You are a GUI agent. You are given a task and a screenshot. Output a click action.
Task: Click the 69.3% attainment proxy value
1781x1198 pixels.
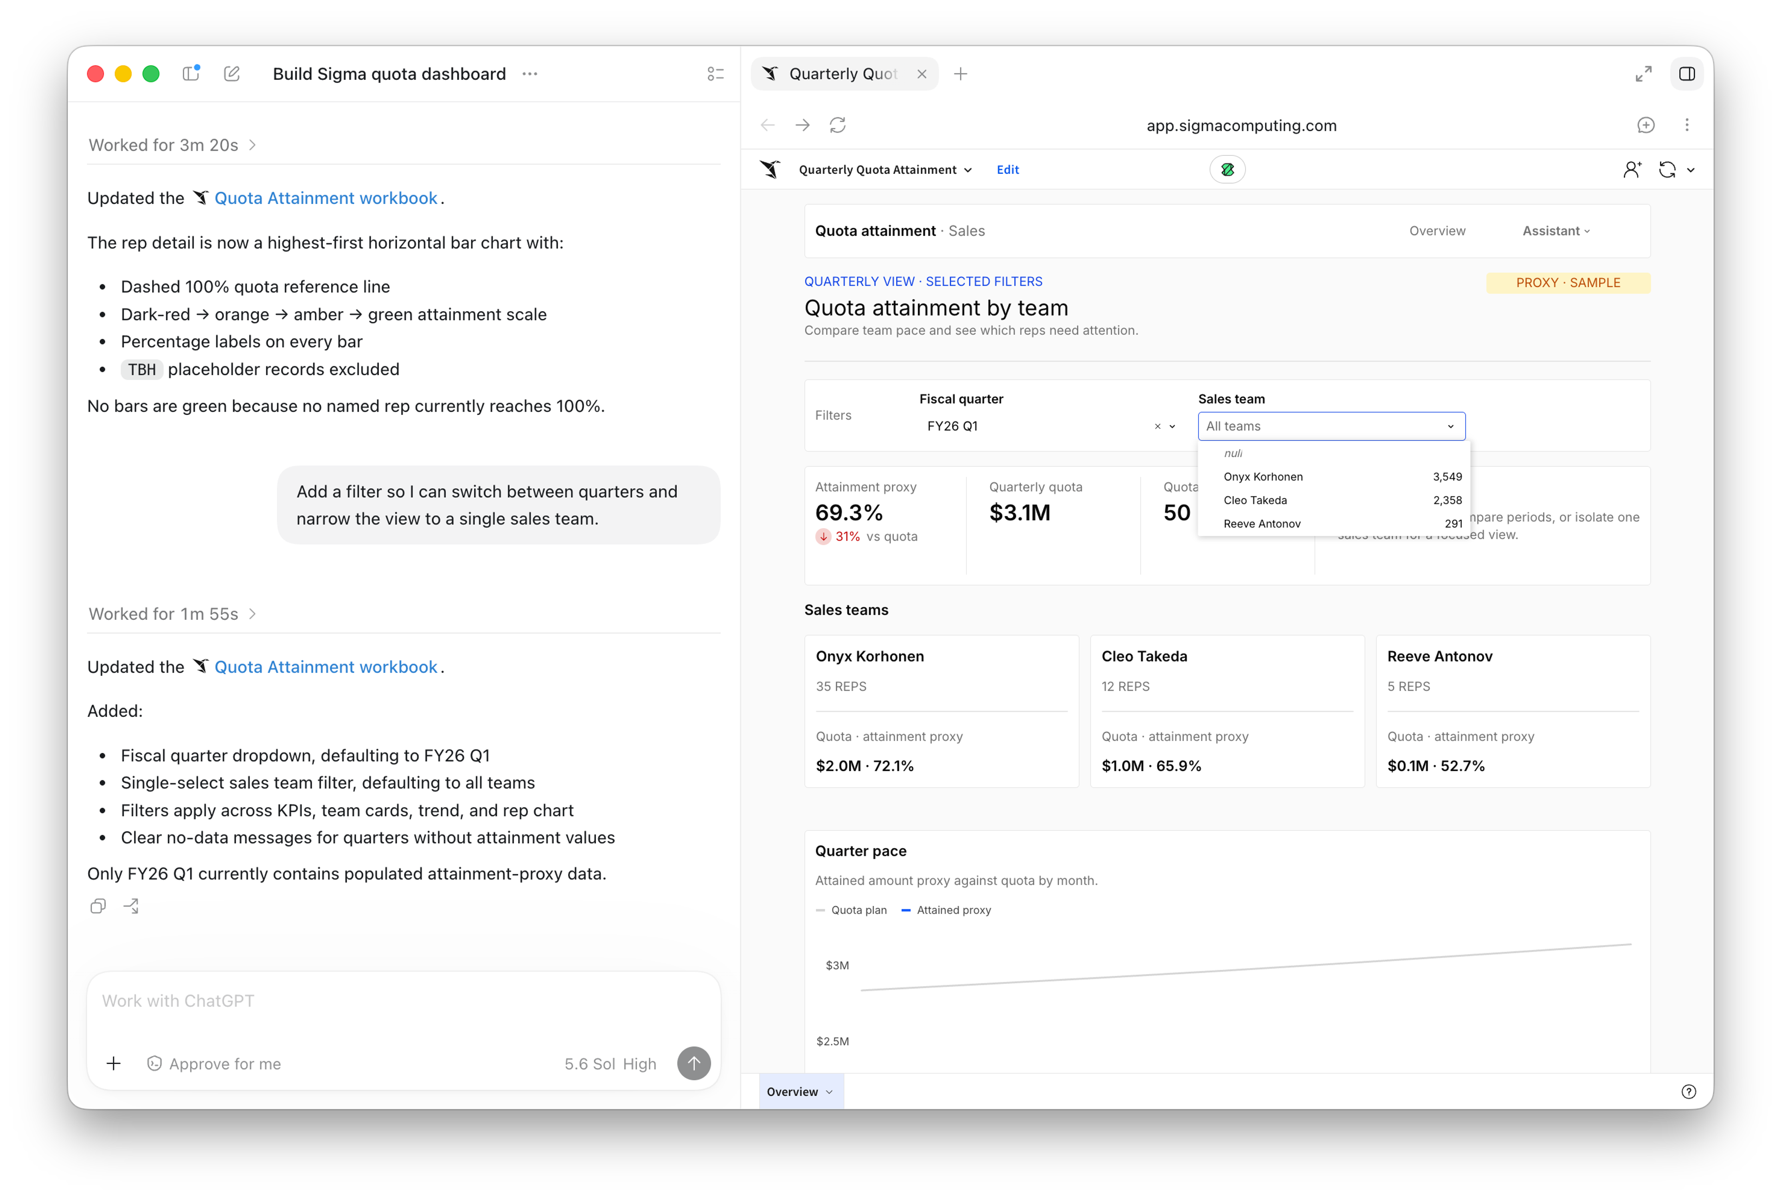[x=848, y=513]
